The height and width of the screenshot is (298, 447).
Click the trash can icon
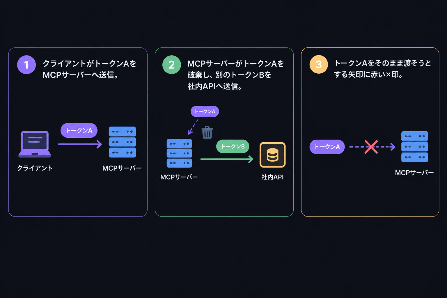tap(207, 132)
